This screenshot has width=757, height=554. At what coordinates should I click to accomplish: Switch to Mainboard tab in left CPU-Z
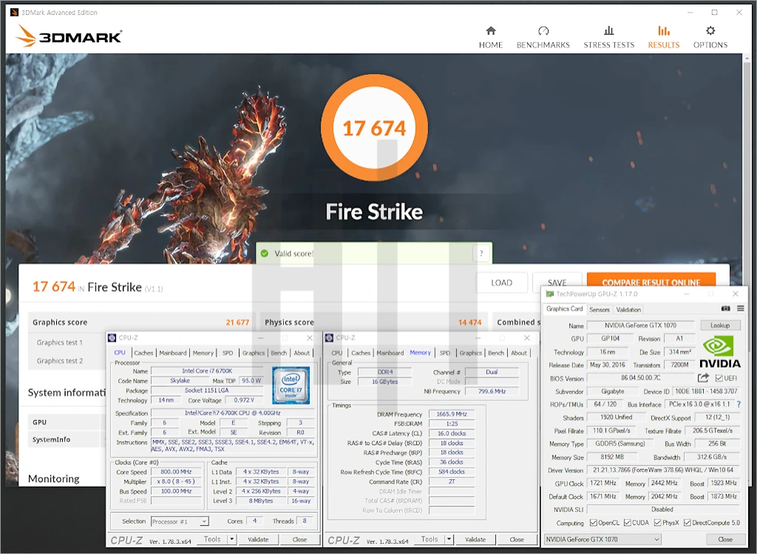pos(173,353)
